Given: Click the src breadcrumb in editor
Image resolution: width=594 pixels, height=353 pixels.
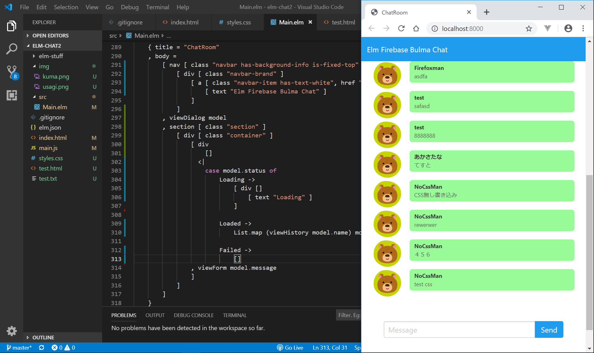Looking at the screenshot, I should click(x=113, y=36).
